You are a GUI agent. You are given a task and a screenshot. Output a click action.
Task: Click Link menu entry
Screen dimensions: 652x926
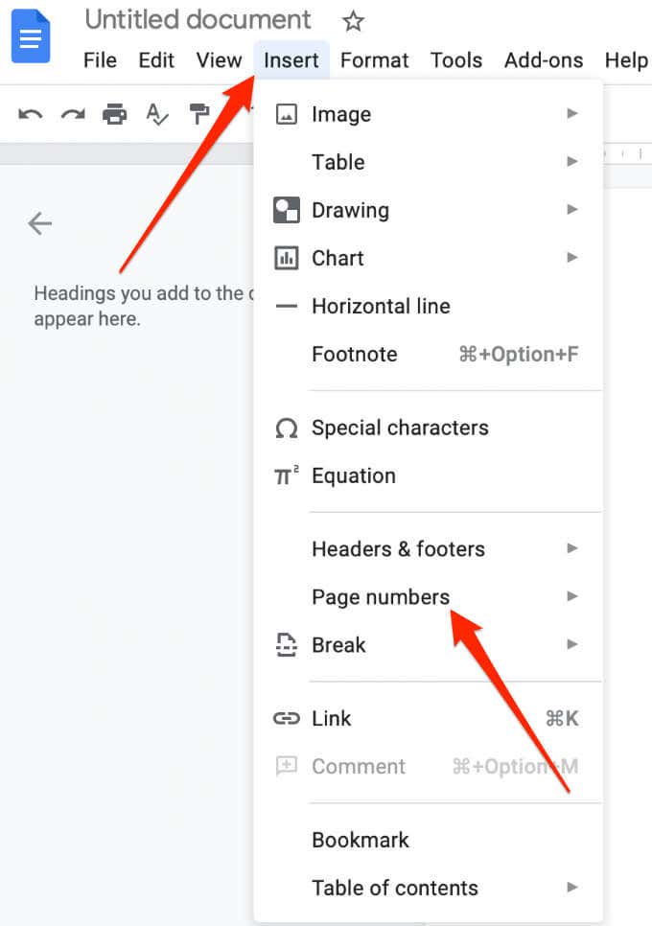429,718
